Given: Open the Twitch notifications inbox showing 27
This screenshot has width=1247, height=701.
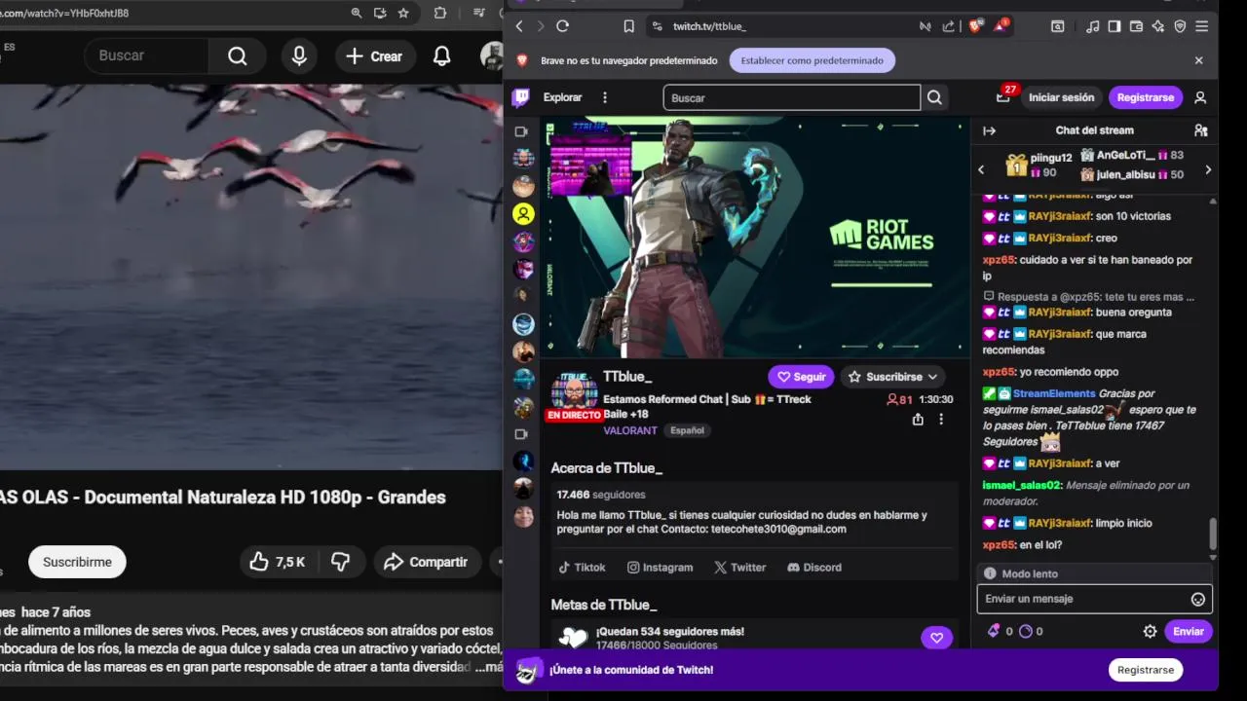Looking at the screenshot, I should 1003,97.
